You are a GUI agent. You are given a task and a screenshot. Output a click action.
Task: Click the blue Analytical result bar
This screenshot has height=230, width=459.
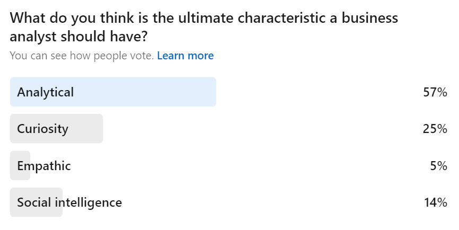point(113,92)
